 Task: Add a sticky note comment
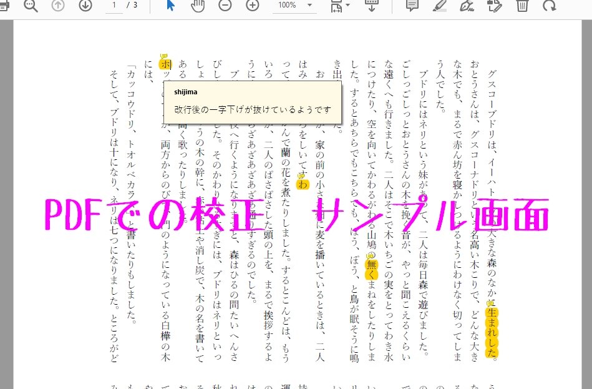(x=412, y=6)
